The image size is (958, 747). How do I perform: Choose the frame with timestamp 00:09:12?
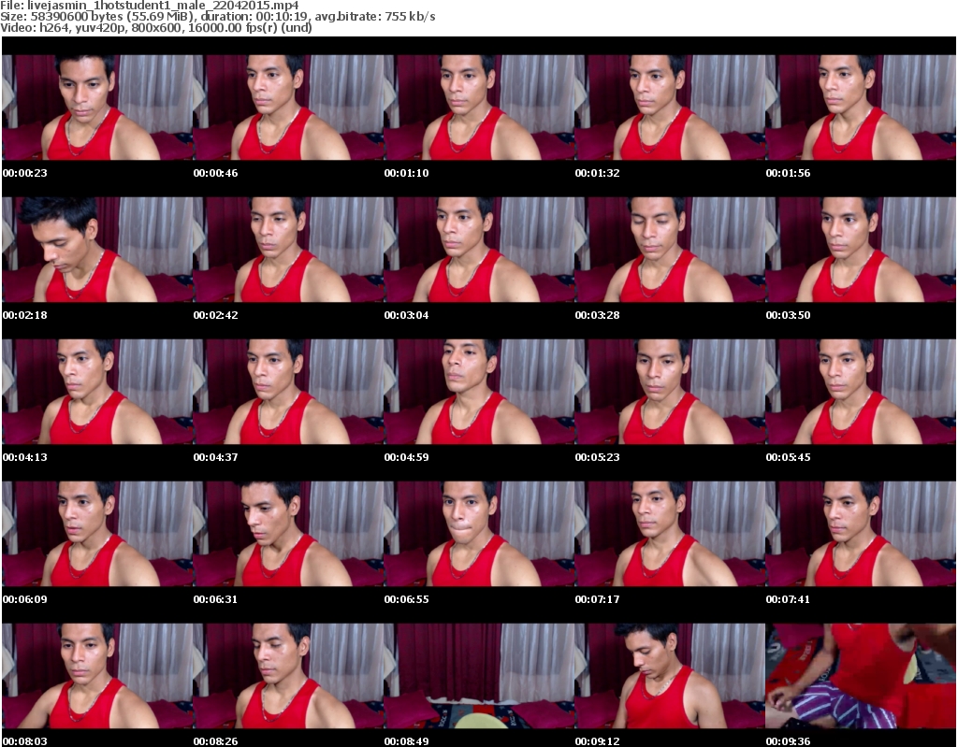click(670, 676)
